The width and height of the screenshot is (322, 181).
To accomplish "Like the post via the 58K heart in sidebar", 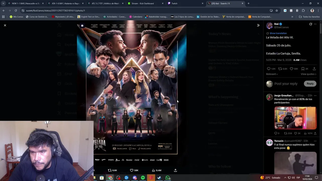I will tap(294, 69).
